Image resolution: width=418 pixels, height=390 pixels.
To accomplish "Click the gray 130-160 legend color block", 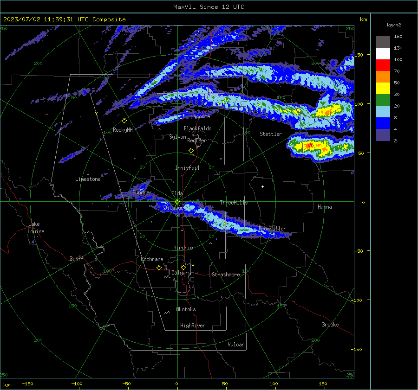I will (383, 42).
